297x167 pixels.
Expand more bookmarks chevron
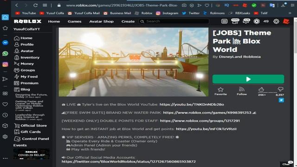290,13
